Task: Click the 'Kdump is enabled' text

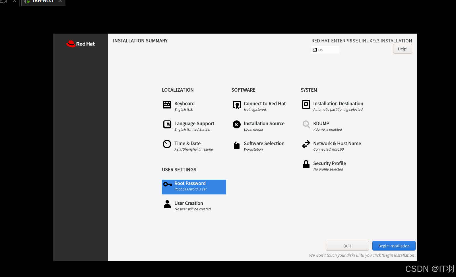Action: pyautogui.click(x=327, y=130)
